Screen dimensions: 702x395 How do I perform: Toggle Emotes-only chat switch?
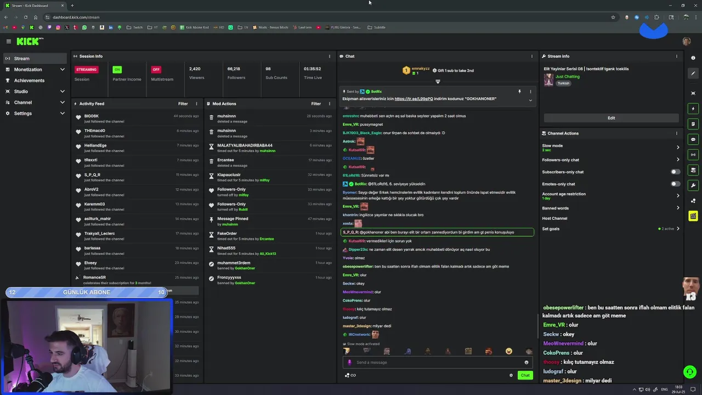pyautogui.click(x=675, y=184)
